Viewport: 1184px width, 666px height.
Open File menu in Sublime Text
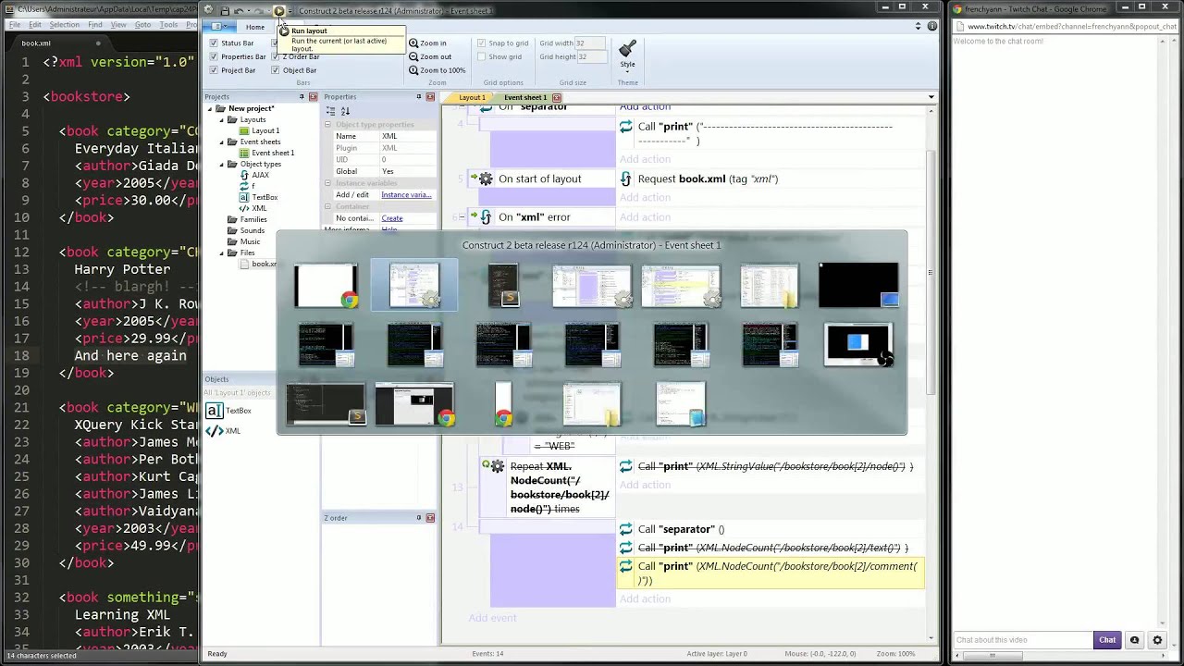(15, 25)
